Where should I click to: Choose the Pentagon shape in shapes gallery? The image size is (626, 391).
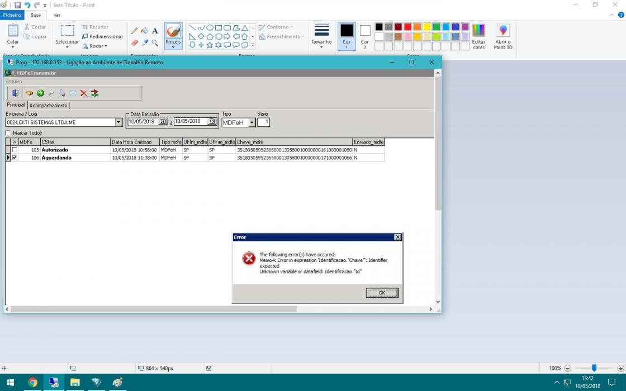click(x=210, y=36)
